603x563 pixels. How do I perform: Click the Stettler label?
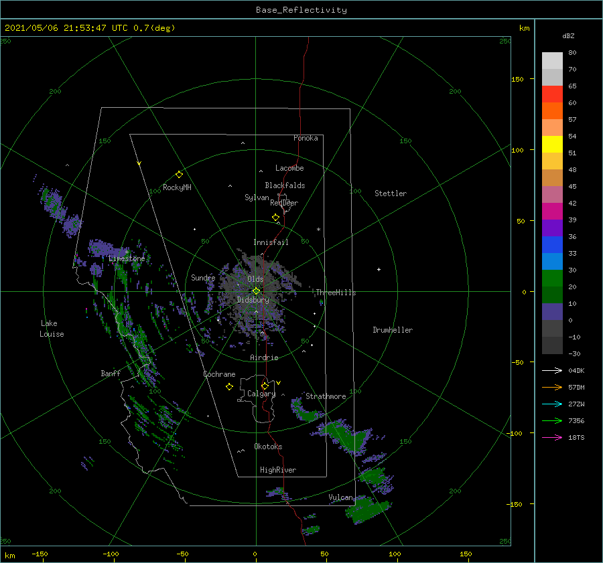(391, 193)
